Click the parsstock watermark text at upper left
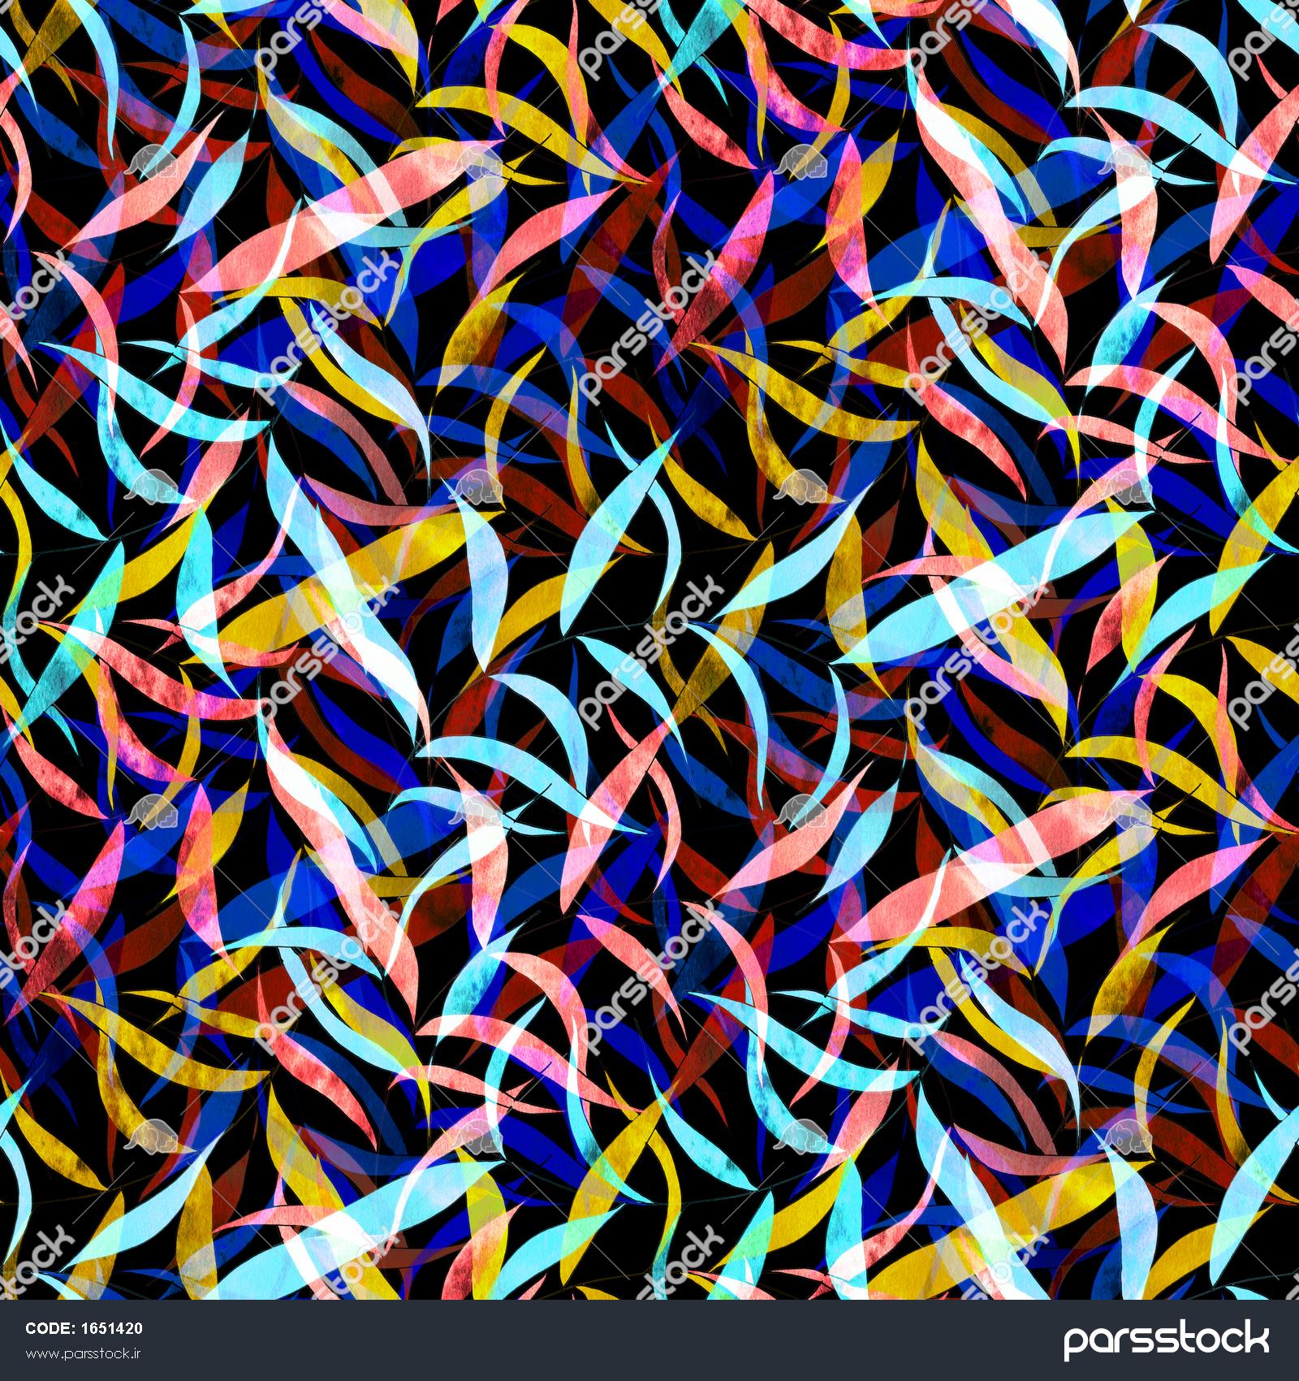1299x1381 pixels. pos(325,325)
